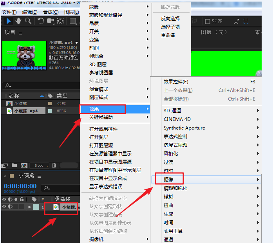Click the solo dot column header in timeline
Screen dimensions: 273x243
16,199
